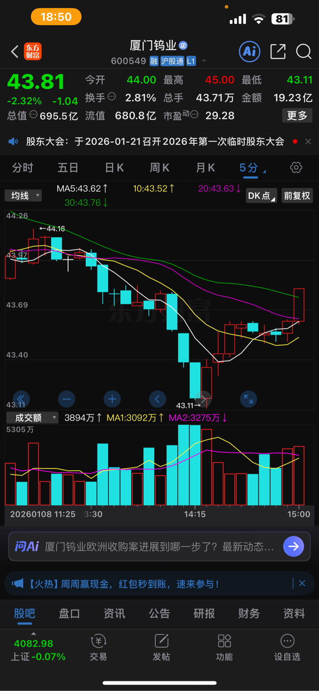The height and width of the screenshot is (691, 319).
Task: Close the red packet promo banner
Action: 302,583
